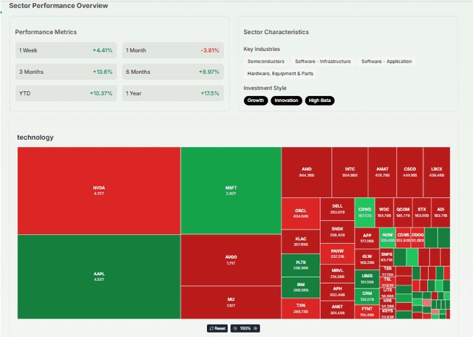
Task: Click the DDOG tile
Action: [418, 238]
